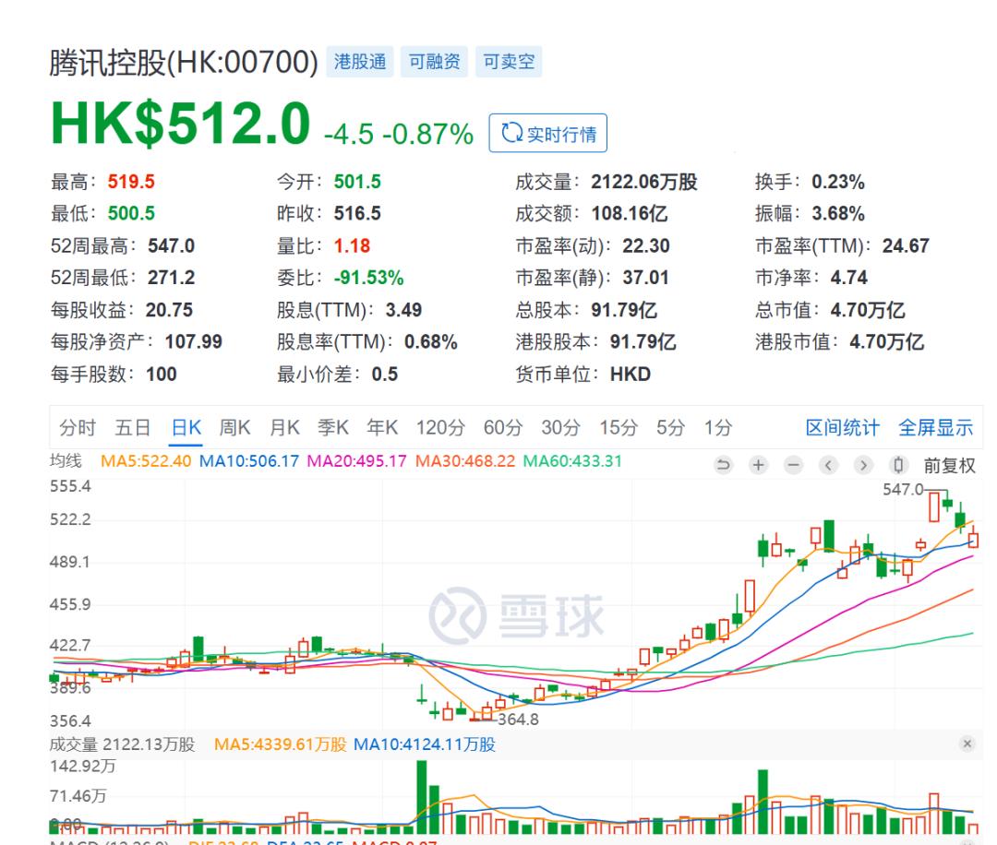Click the undo/reset chart view icon
The width and height of the screenshot is (997, 845).
coord(725,465)
